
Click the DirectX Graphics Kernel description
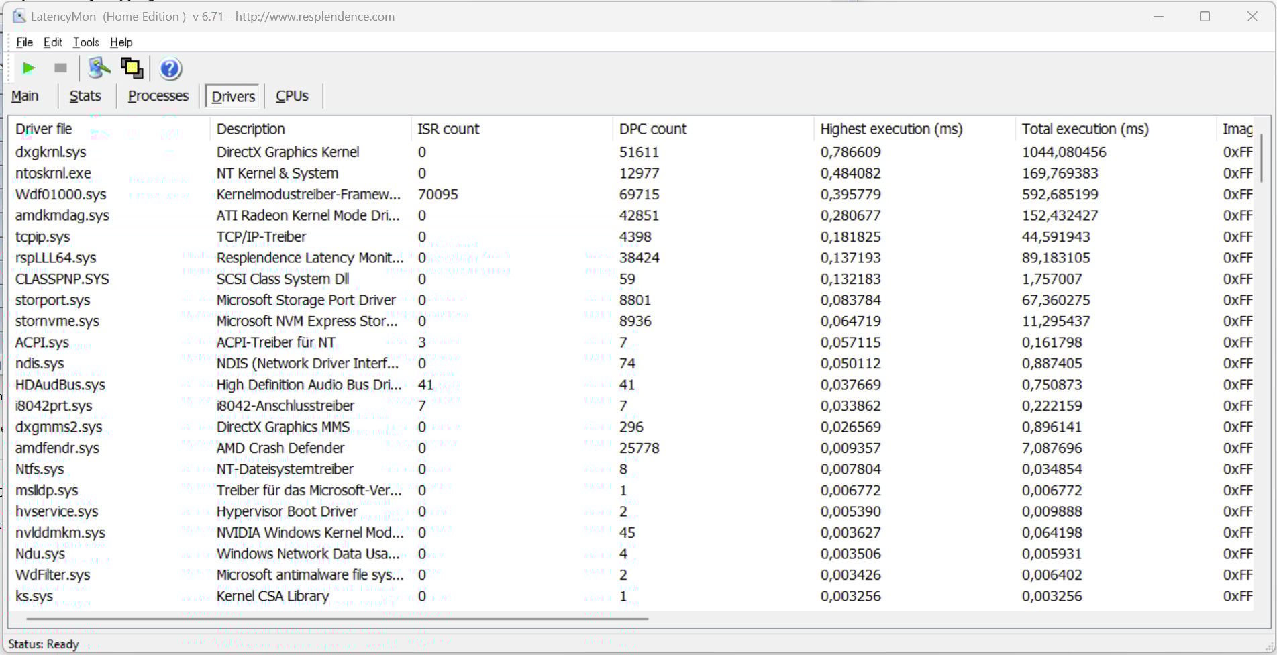pyautogui.click(x=288, y=152)
